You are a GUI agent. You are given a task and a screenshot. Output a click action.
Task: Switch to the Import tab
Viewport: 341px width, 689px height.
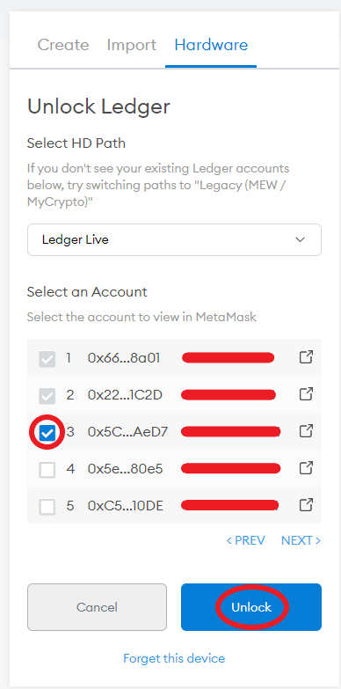[x=132, y=45]
